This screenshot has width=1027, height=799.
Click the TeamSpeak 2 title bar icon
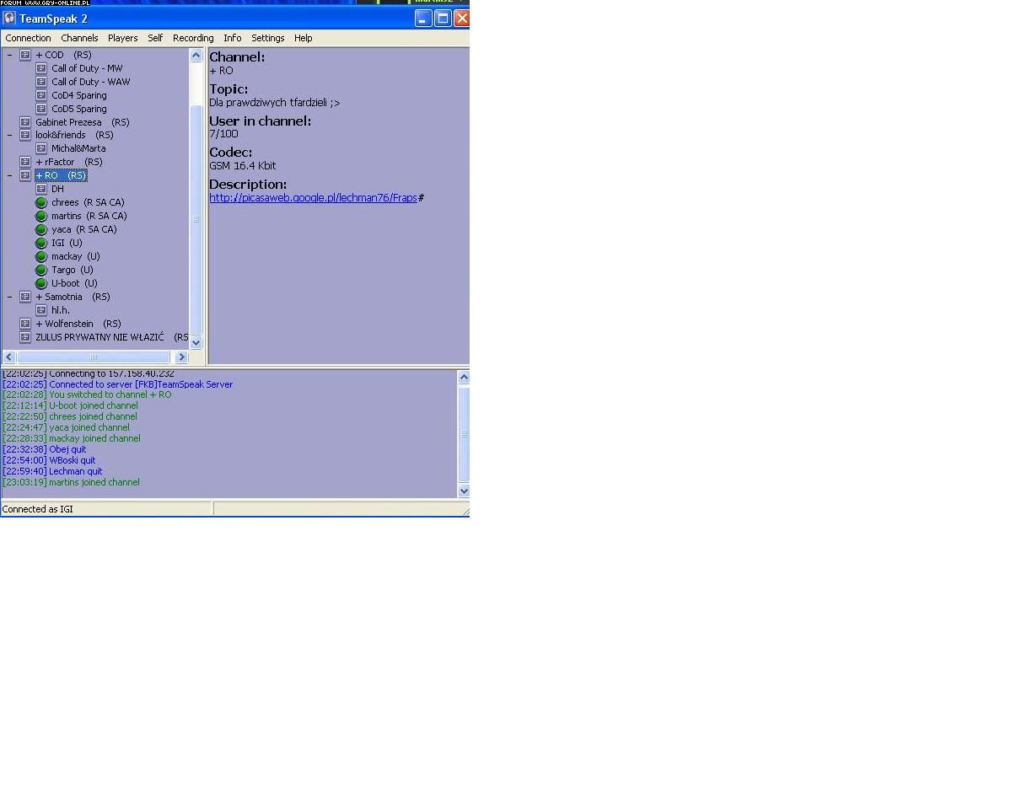10,18
